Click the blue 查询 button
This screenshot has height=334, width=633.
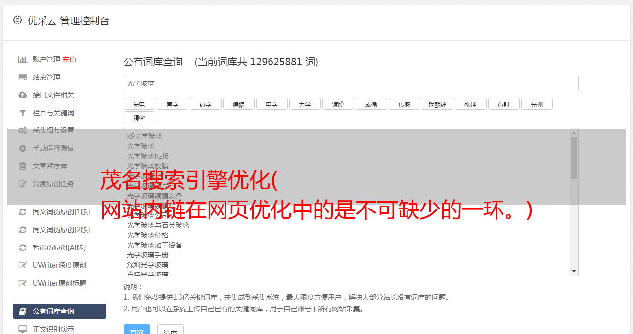click(137, 330)
